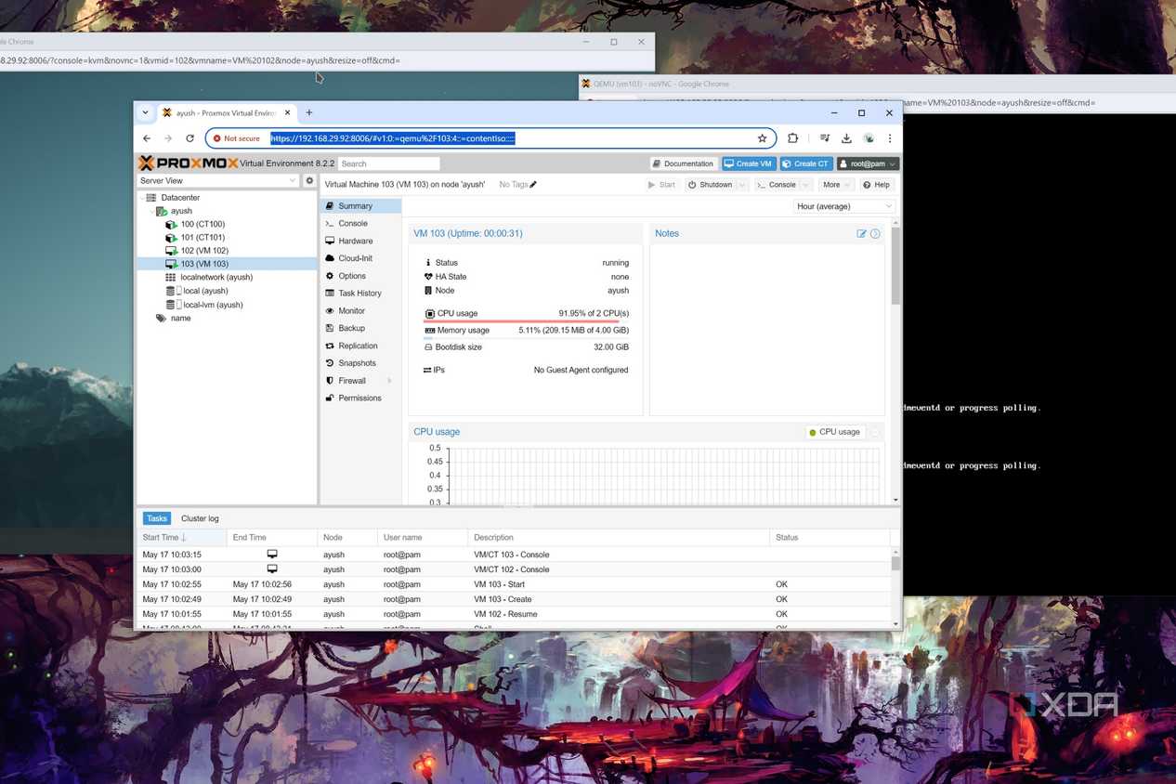Sort tasks by Start Time column
The image size is (1176, 784).
point(181,537)
